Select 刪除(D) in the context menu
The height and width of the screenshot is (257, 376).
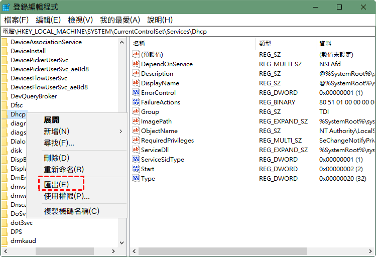pos(56,158)
